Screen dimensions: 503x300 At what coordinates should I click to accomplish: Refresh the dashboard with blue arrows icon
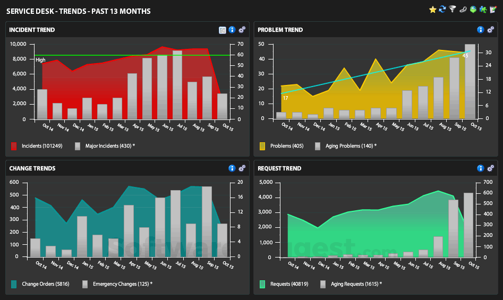[x=442, y=10]
